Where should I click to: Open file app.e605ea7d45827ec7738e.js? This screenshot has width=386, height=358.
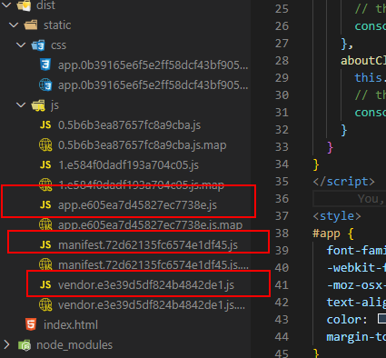point(137,205)
